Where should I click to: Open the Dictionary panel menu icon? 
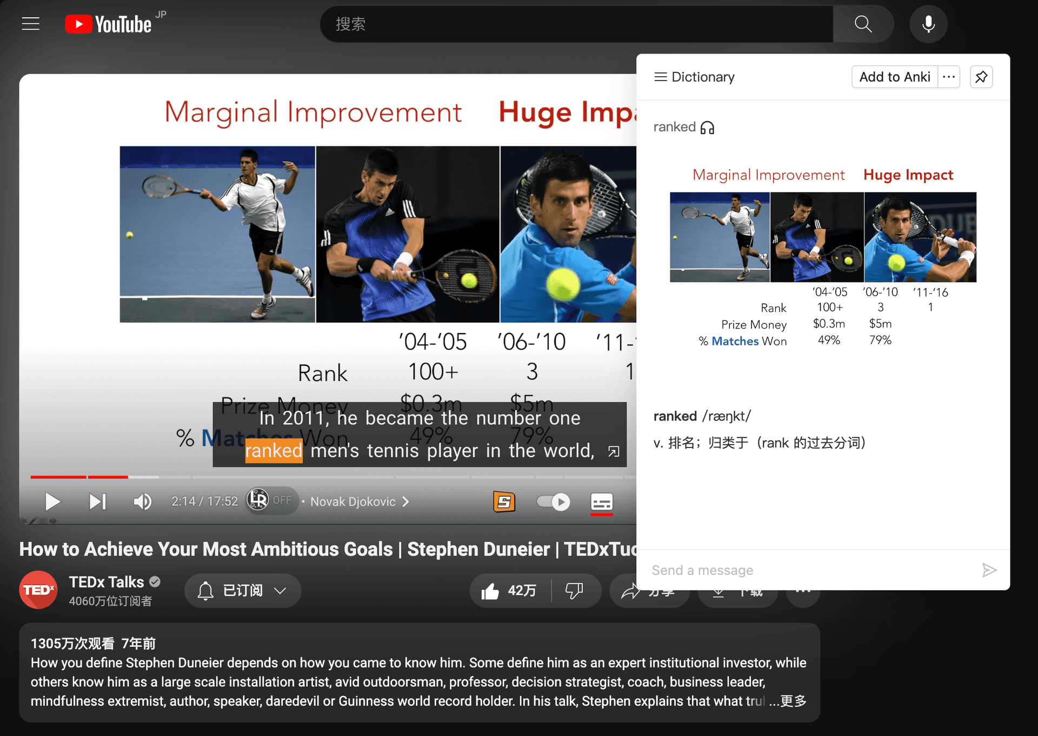661,77
